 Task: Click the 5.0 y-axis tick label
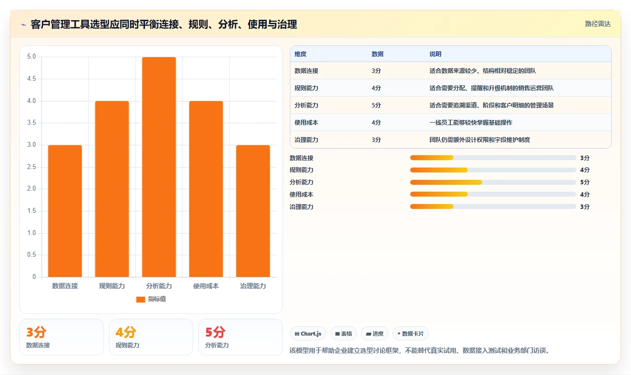32,57
